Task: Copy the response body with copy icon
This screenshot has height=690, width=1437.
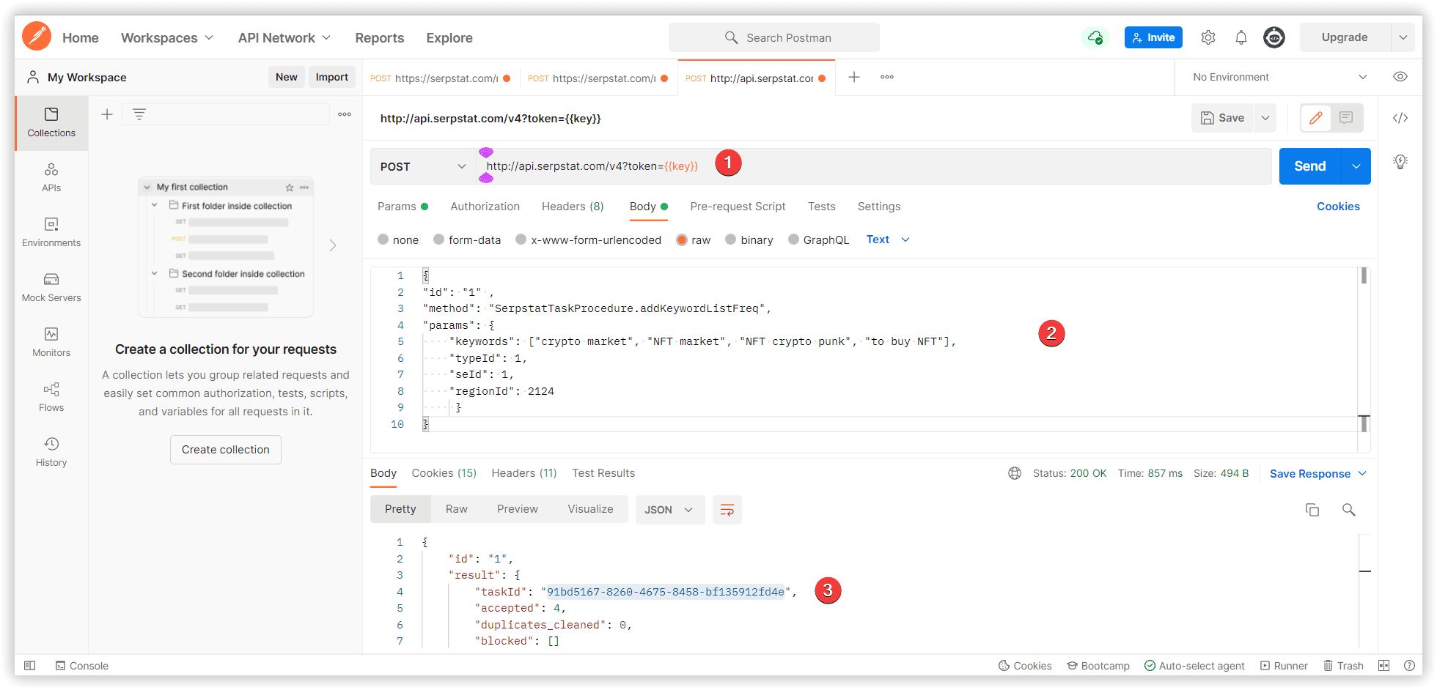Action: pos(1312,510)
